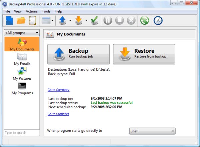Open a backup with the folder icon
This screenshot has height=147, width=200.
(x=21, y=20)
